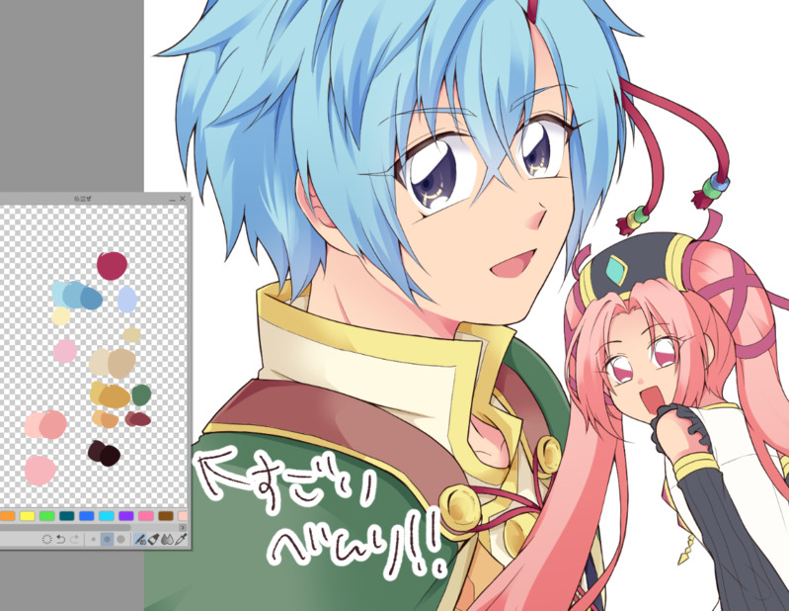The width and height of the screenshot is (789, 611).
Task: Pick the bright green swatch
Action: pyautogui.click(x=46, y=516)
